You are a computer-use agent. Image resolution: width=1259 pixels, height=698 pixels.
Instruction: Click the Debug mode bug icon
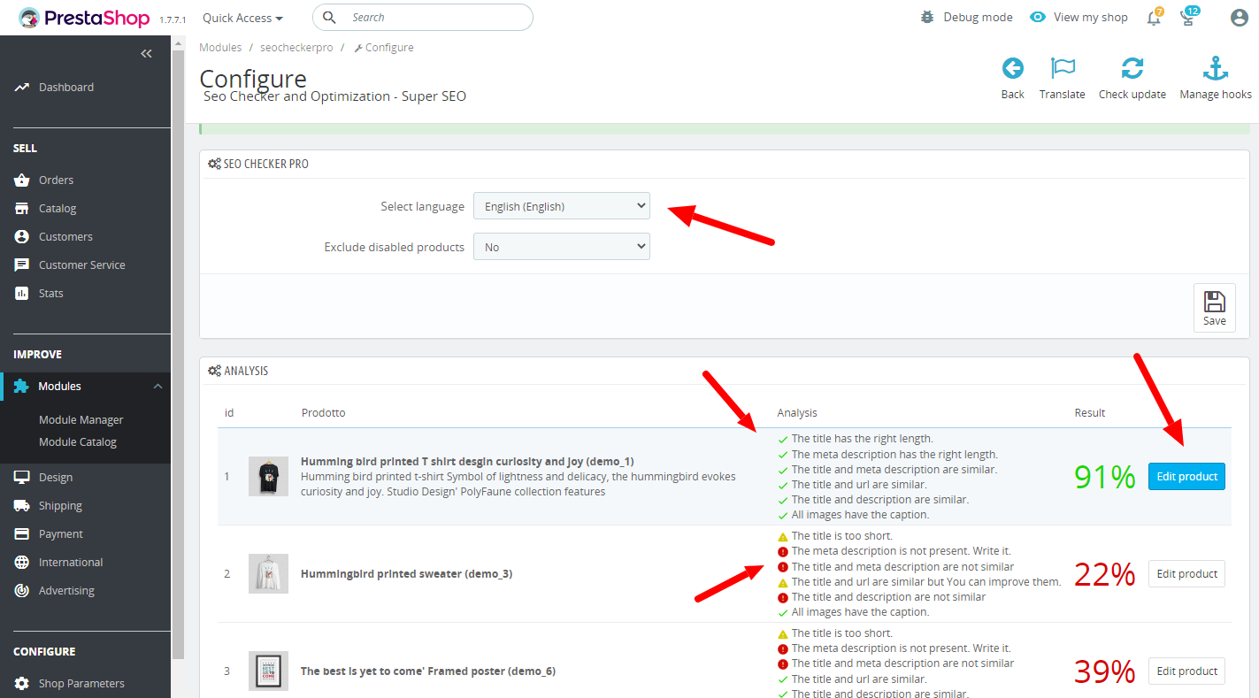[927, 17]
